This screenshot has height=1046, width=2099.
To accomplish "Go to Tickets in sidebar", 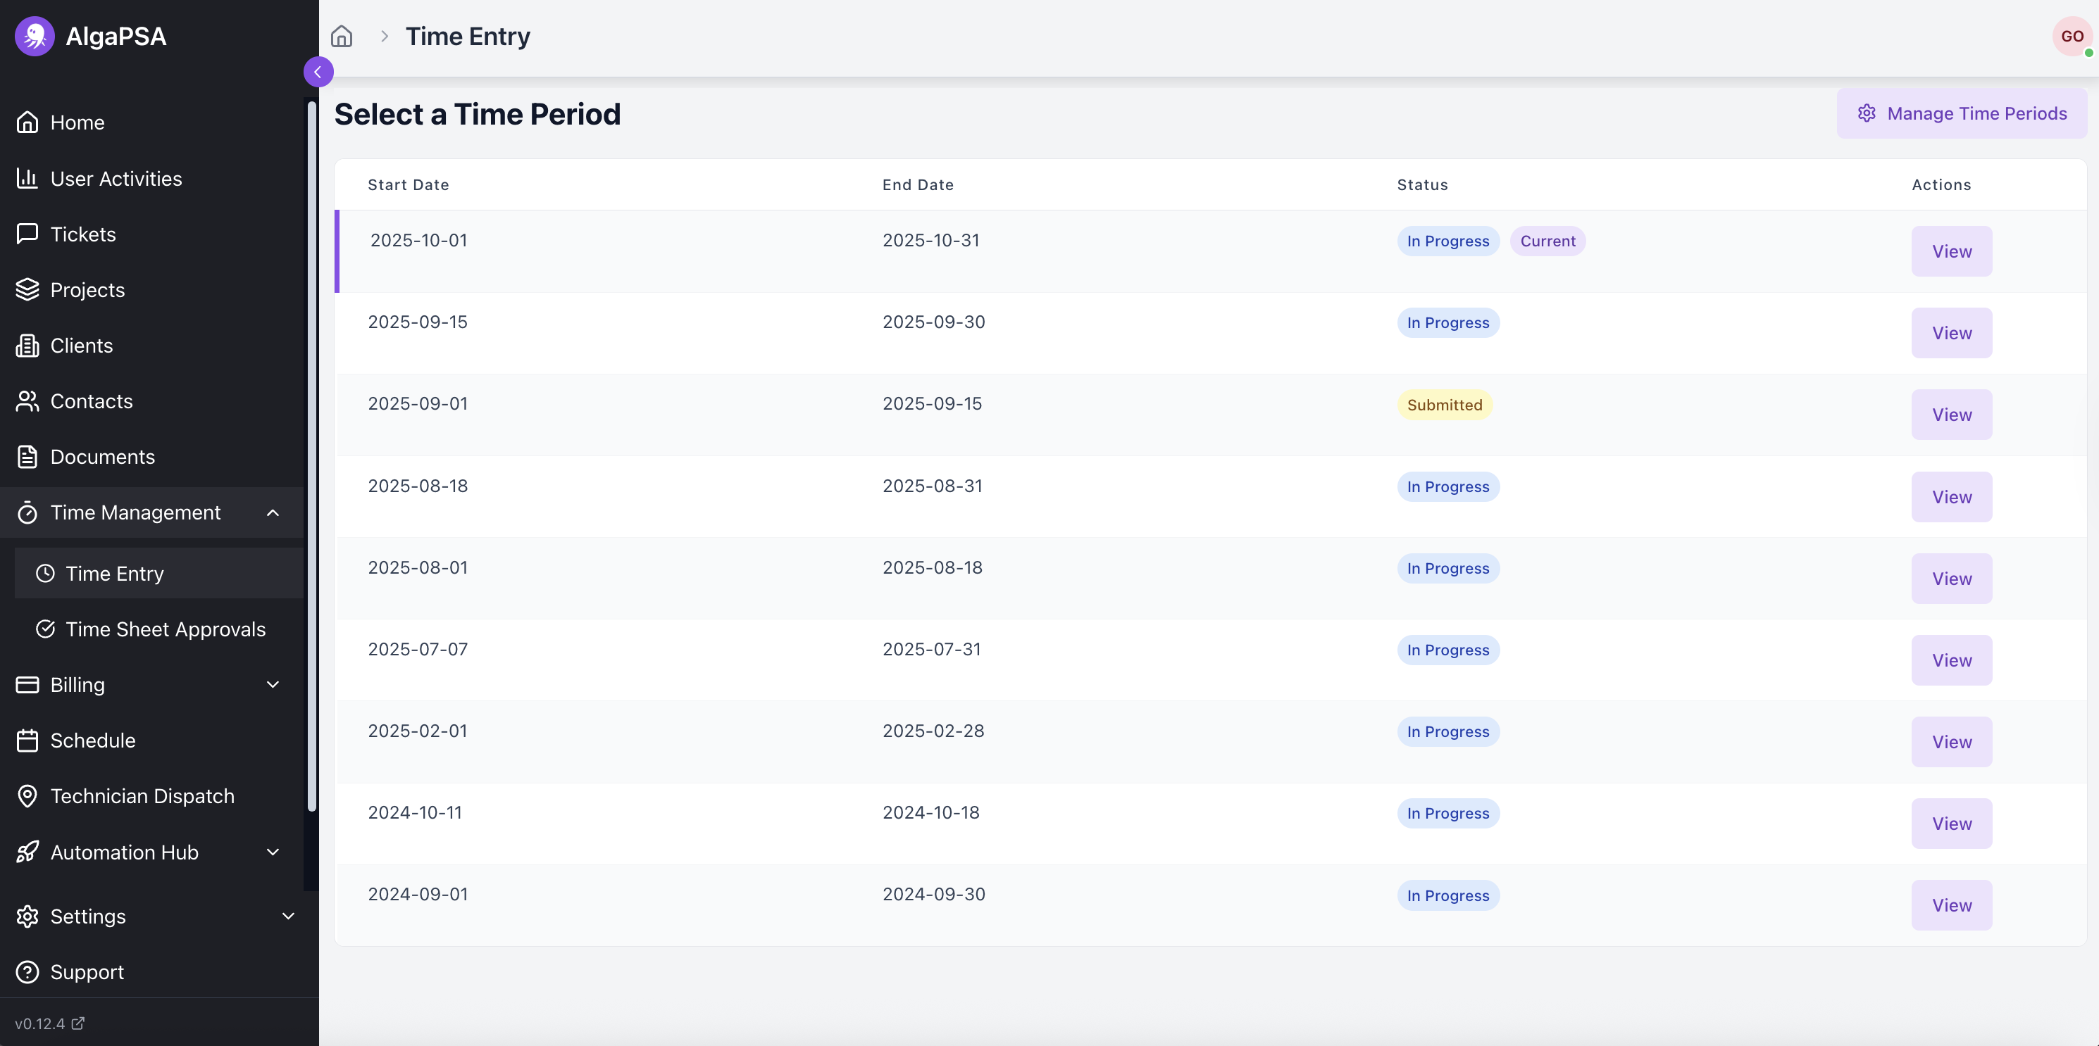I will coord(82,234).
